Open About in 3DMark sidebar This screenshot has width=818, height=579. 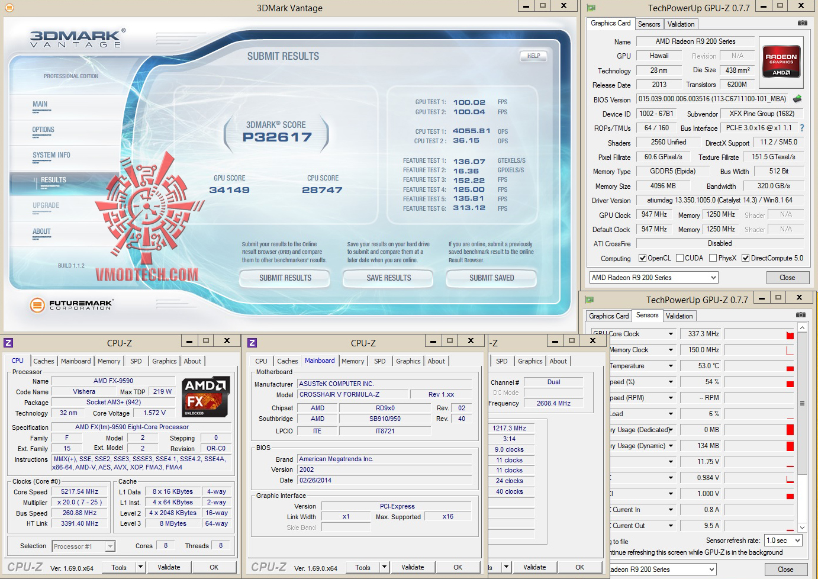41,231
